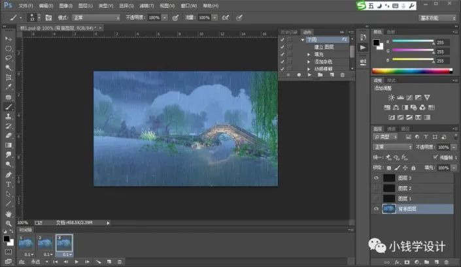Add a layer mask from Layers panel
Viewport: 461px width, 267px height.
click(407, 262)
